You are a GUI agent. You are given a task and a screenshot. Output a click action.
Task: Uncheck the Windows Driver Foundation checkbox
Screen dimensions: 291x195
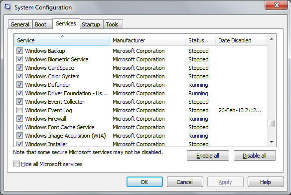[x=19, y=93]
